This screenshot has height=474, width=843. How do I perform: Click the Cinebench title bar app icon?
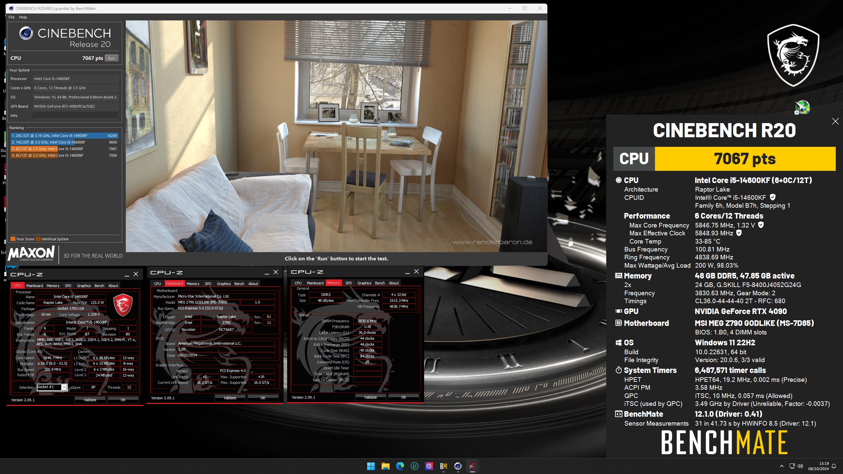point(11,8)
